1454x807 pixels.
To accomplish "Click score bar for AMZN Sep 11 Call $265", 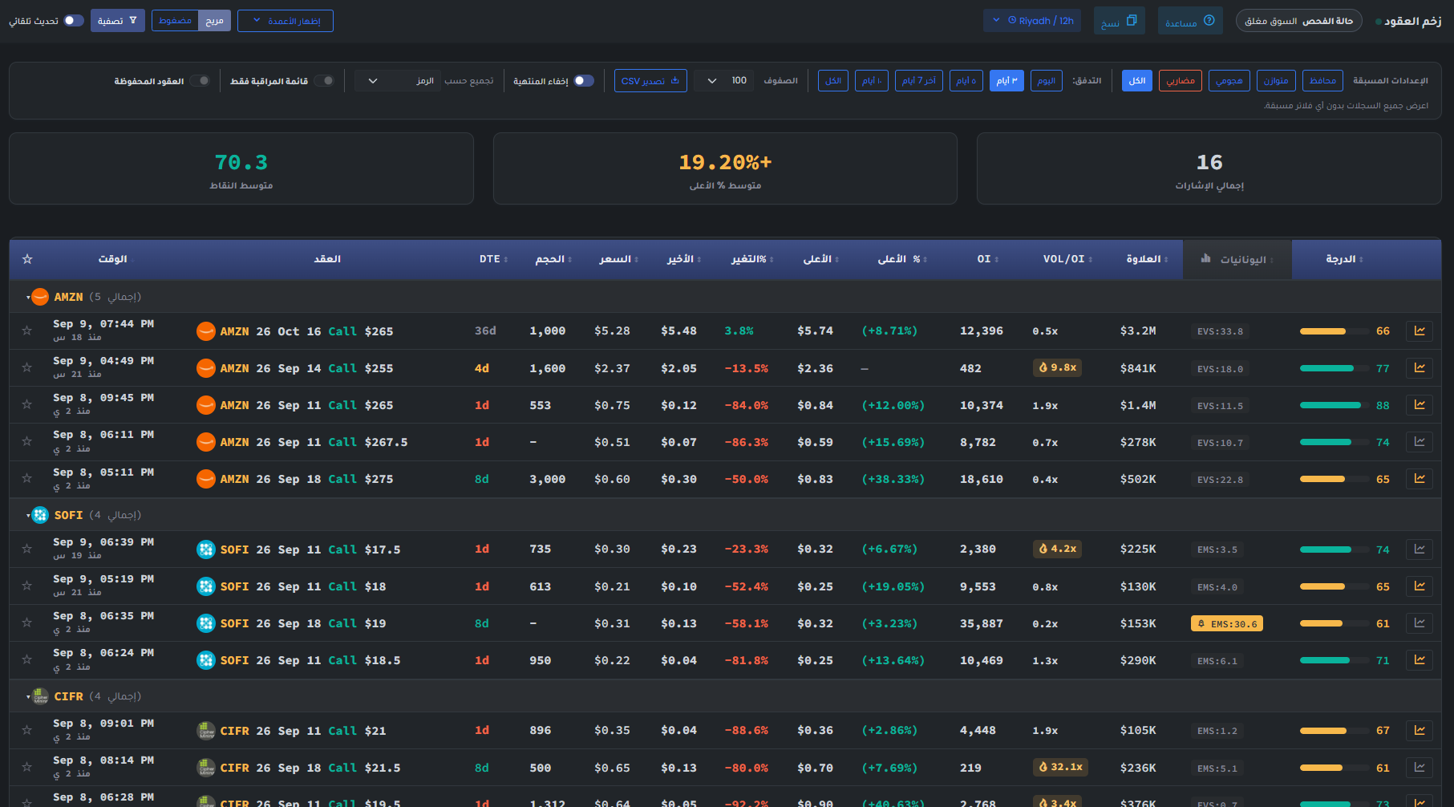I will click(1335, 405).
